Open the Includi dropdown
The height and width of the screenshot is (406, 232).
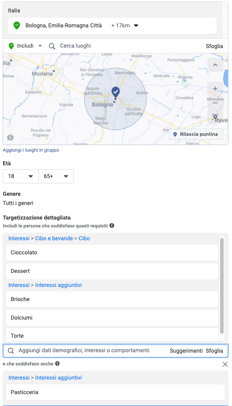pyautogui.click(x=40, y=46)
